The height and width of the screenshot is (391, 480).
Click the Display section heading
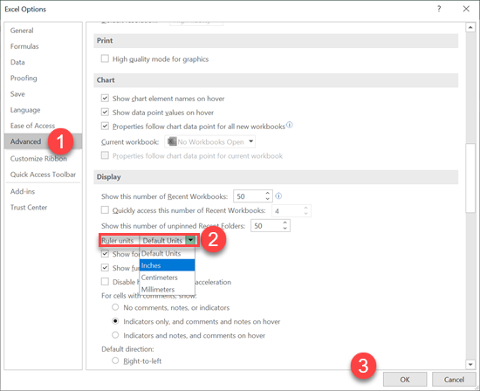(x=109, y=177)
